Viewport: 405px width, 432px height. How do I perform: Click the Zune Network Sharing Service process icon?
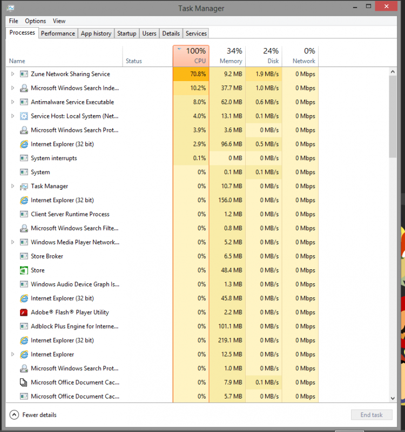click(x=24, y=74)
